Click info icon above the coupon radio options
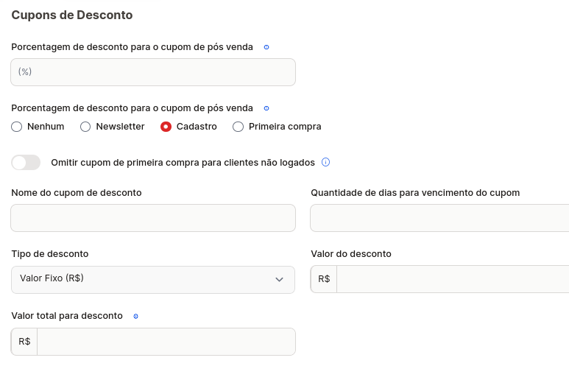Viewport: 569px width, 366px height. tap(266, 108)
